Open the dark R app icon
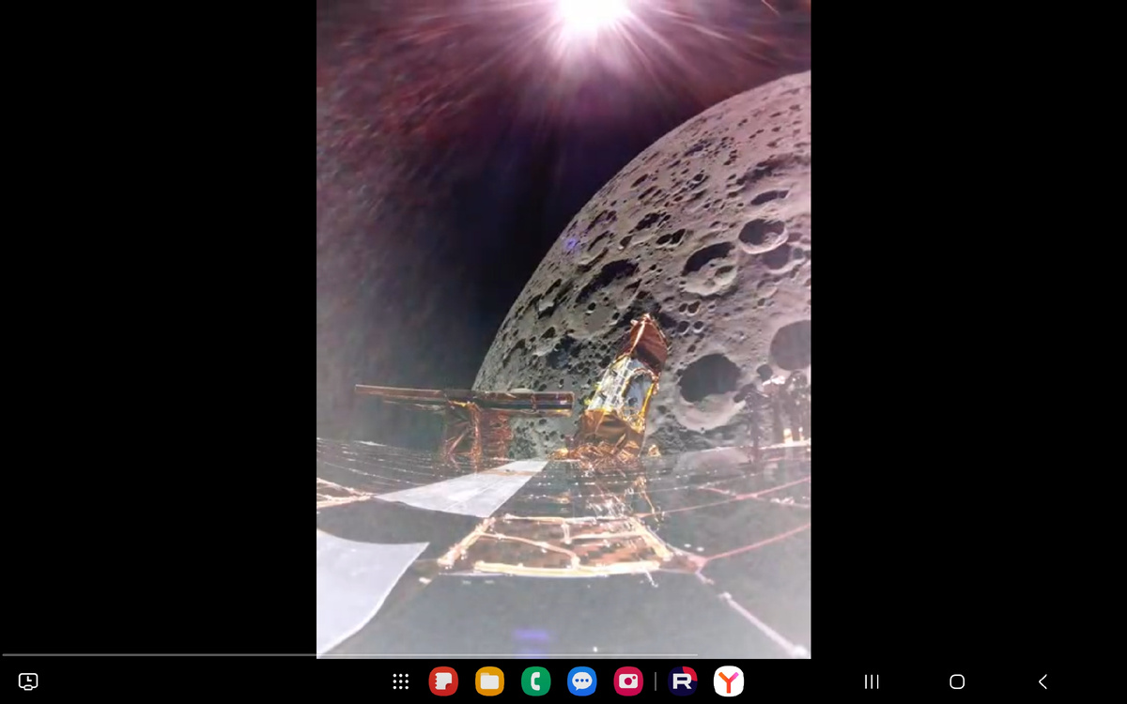 [x=683, y=681]
